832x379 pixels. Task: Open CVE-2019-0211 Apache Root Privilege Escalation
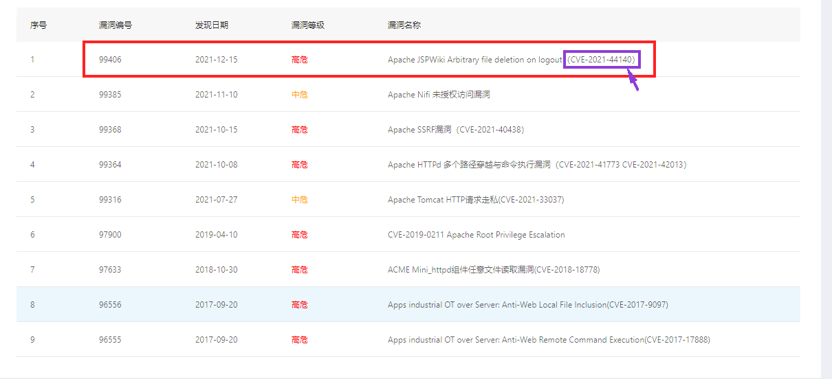click(476, 235)
